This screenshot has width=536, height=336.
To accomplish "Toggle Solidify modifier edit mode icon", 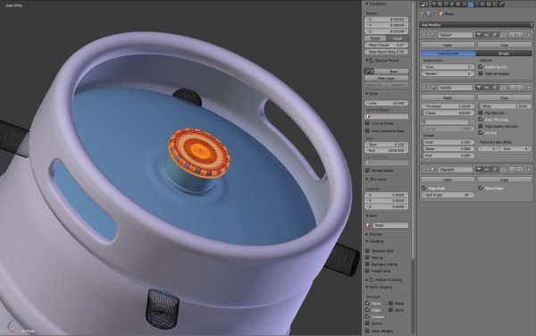I will [495, 88].
